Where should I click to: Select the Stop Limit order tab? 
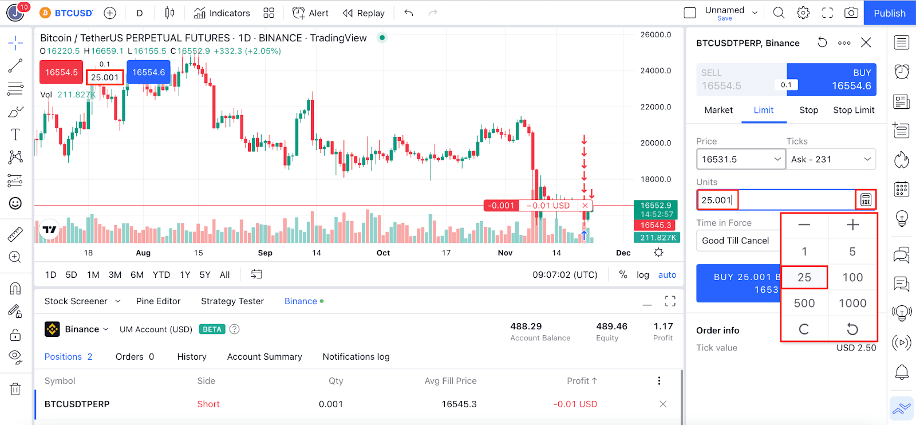coord(854,110)
